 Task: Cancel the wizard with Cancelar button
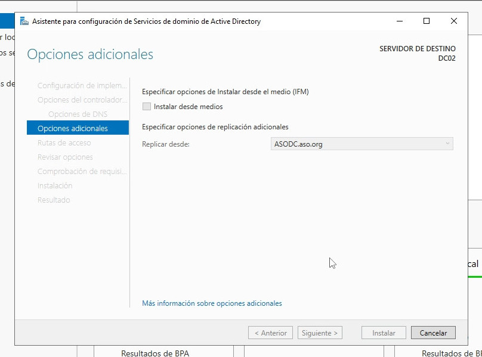coord(433,333)
